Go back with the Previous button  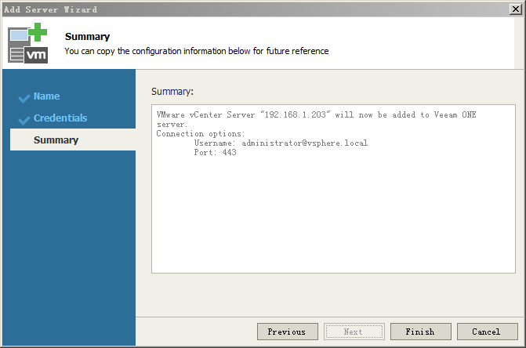[x=288, y=332]
